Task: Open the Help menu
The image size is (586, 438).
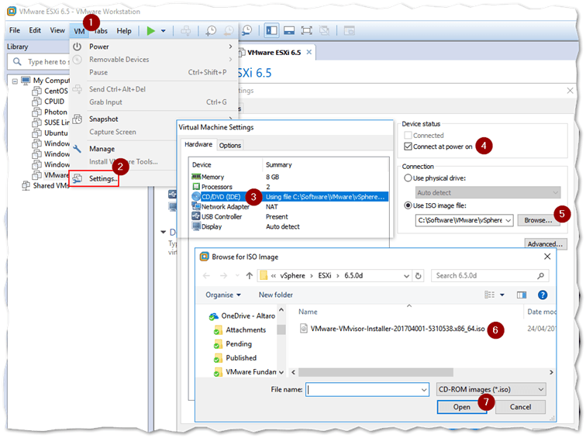Action: coord(124,31)
